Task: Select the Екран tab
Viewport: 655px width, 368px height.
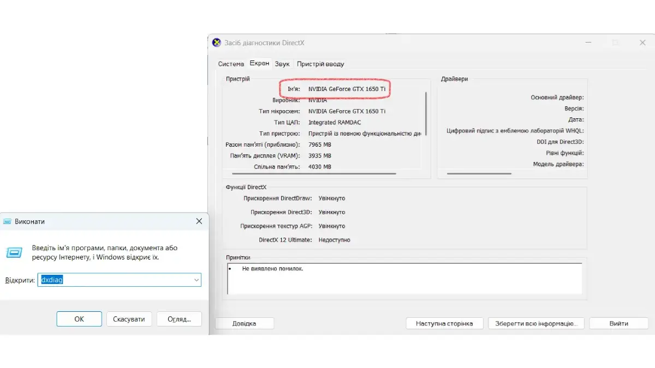Action: pos(259,63)
